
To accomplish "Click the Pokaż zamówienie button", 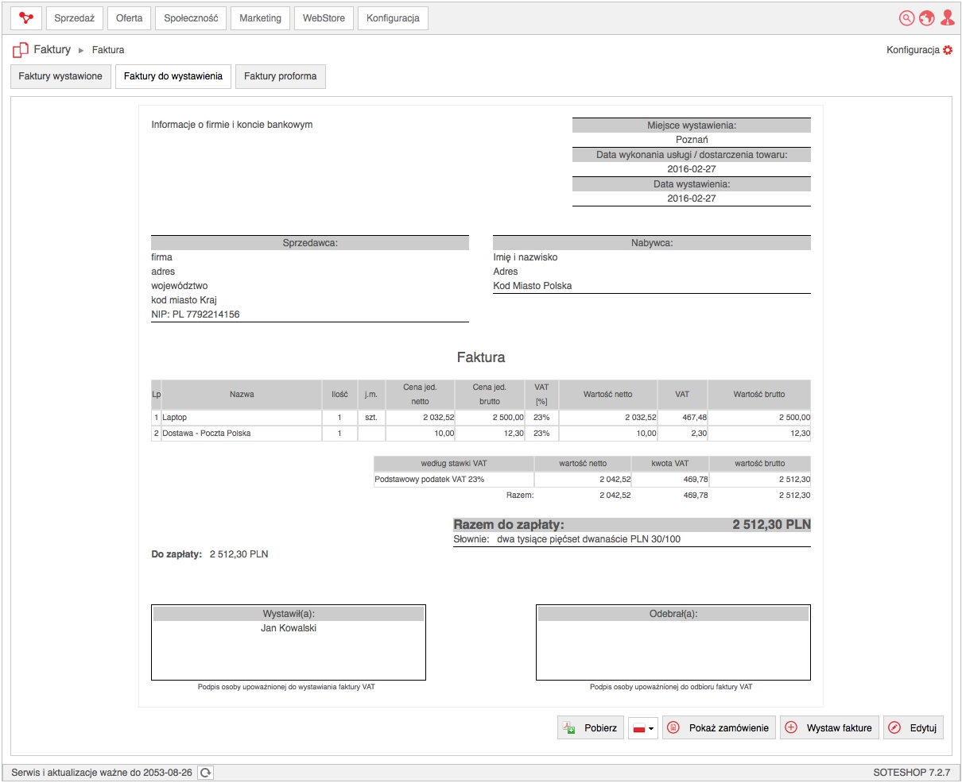I will coord(720,728).
